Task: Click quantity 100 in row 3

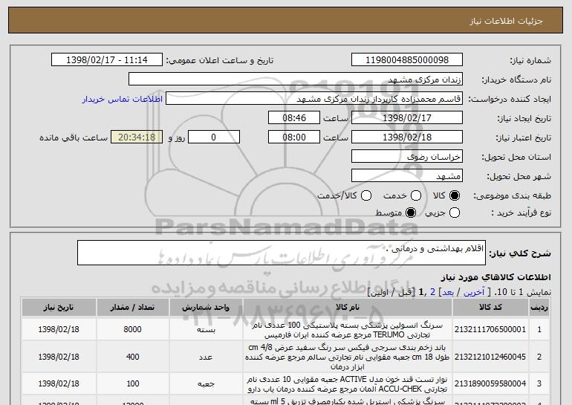Action: 132,384
